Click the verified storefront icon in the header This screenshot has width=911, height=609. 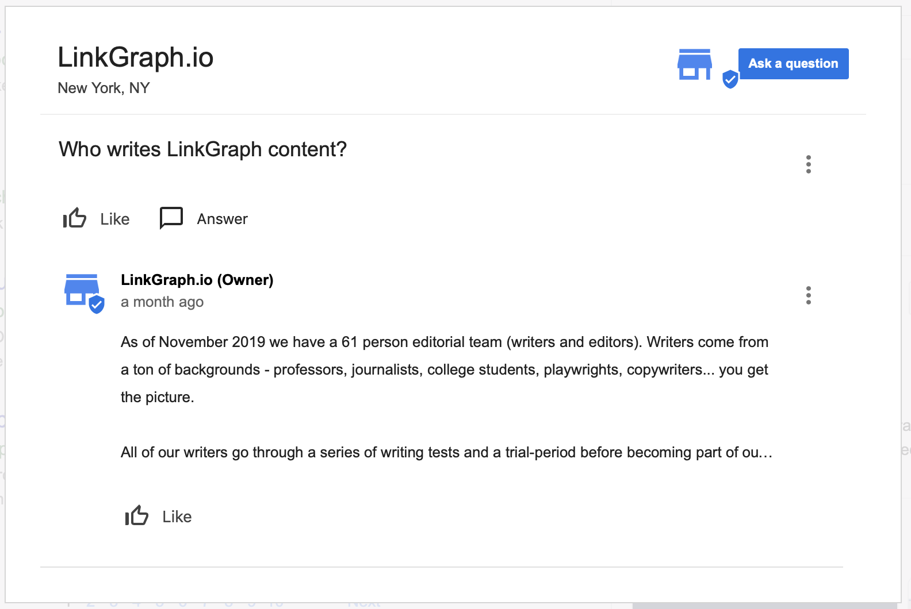(x=707, y=68)
